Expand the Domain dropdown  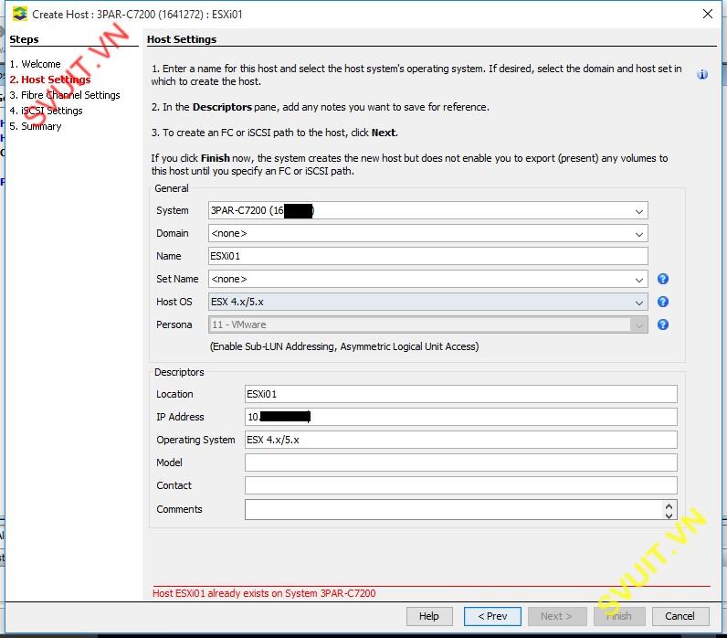639,234
